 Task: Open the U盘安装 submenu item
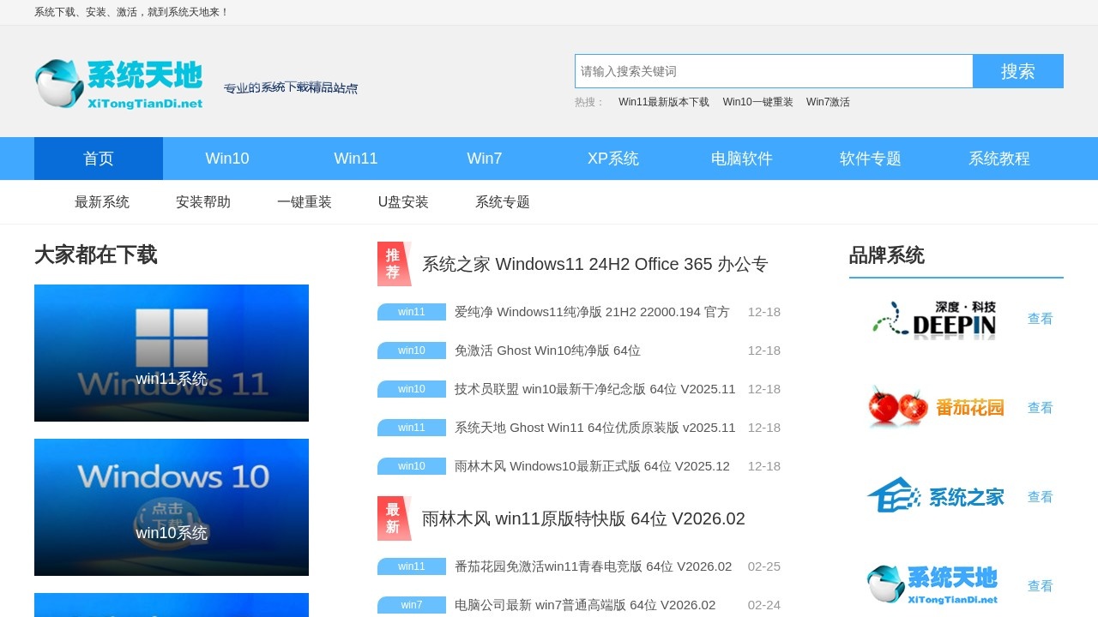click(x=403, y=202)
